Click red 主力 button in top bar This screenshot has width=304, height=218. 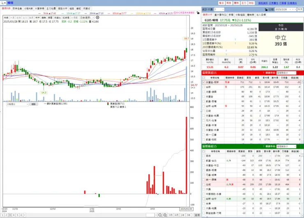tap(244, 3)
